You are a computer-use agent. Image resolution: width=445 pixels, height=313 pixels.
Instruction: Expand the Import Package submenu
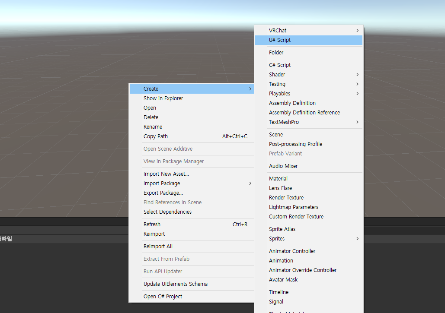(x=192, y=183)
